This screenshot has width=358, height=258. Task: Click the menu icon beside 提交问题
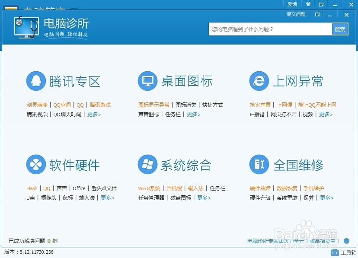pyautogui.click(x=317, y=15)
